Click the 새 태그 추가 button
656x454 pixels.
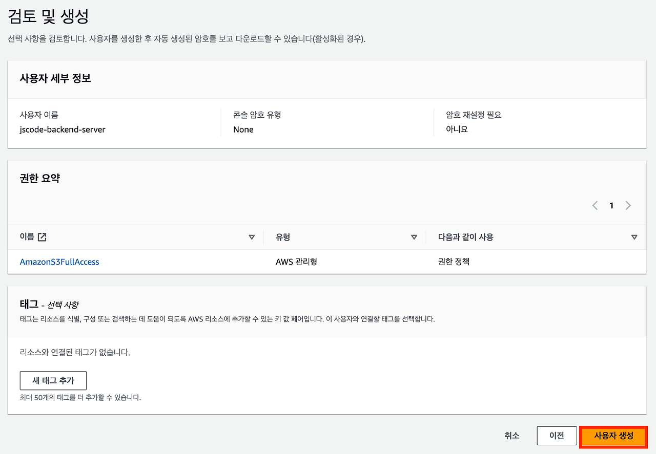tap(53, 381)
